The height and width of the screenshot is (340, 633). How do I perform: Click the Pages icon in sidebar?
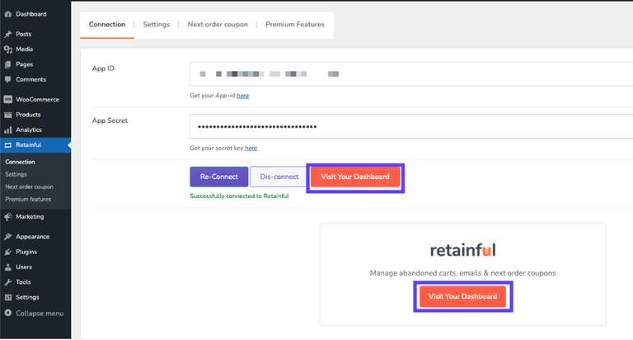click(x=7, y=64)
